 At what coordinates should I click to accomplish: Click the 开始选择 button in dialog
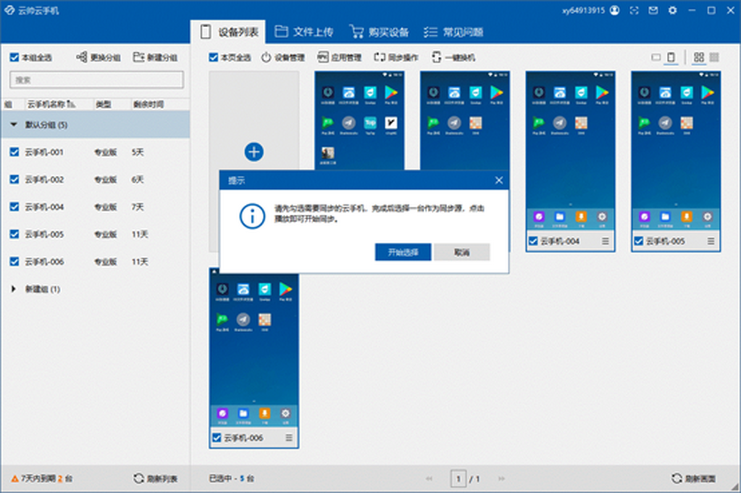click(403, 252)
